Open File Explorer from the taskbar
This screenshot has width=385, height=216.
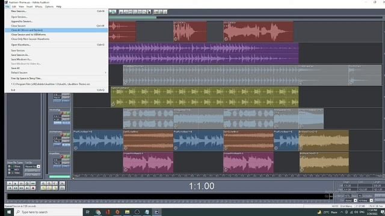click(x=127, y=212)
